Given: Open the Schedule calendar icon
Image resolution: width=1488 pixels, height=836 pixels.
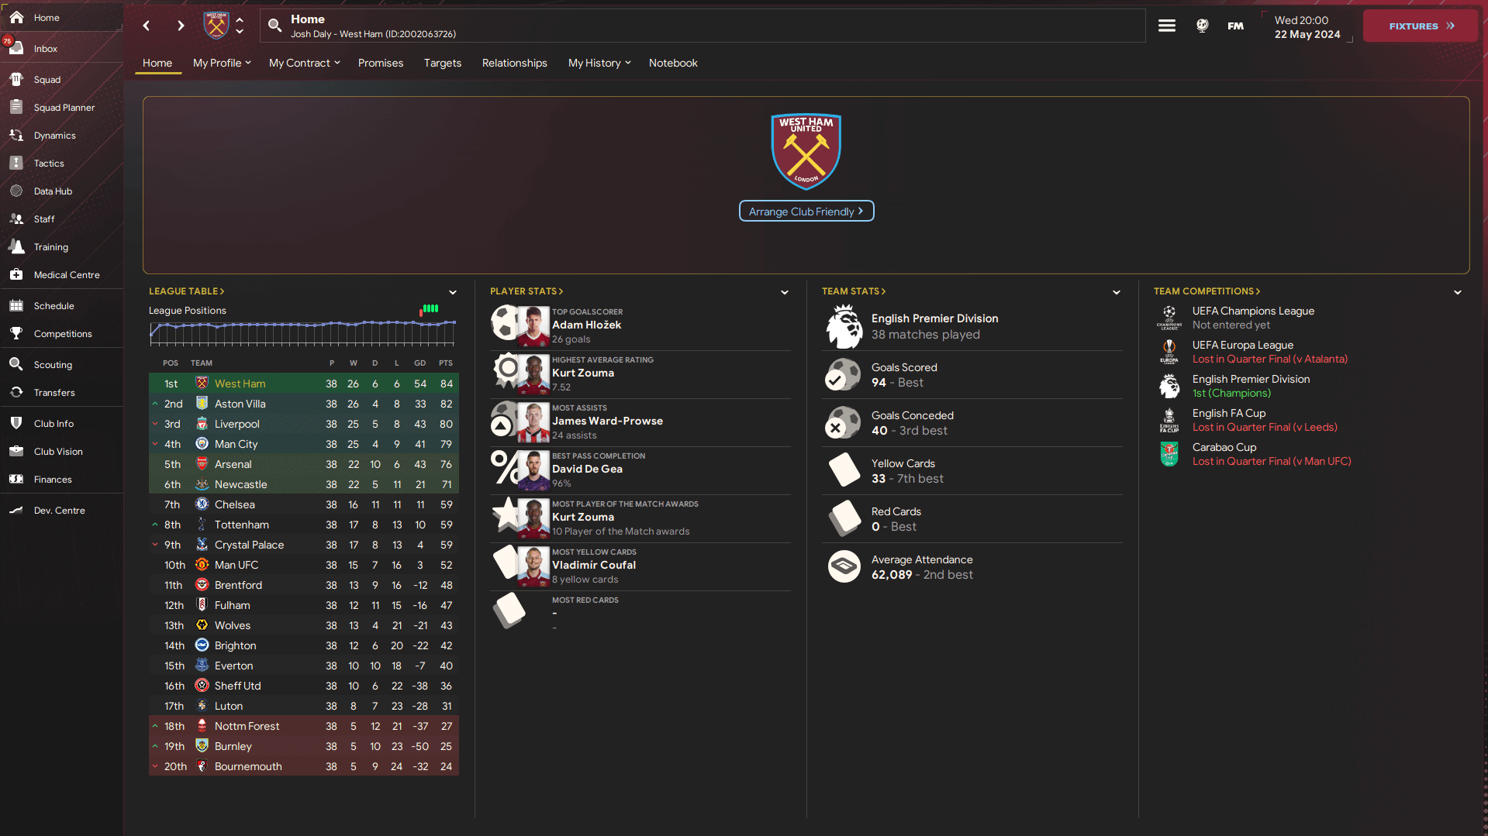Looking at the screenshot, I should [16, 305].
